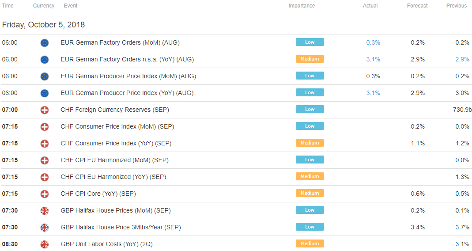
Task: Click Medium badge on CHF Consumer Price Index YoY
Action: click(x=310, y=143)
